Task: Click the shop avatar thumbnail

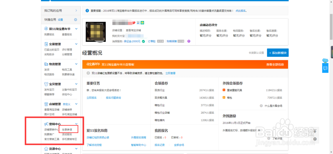Action: (x=96, y=31)
